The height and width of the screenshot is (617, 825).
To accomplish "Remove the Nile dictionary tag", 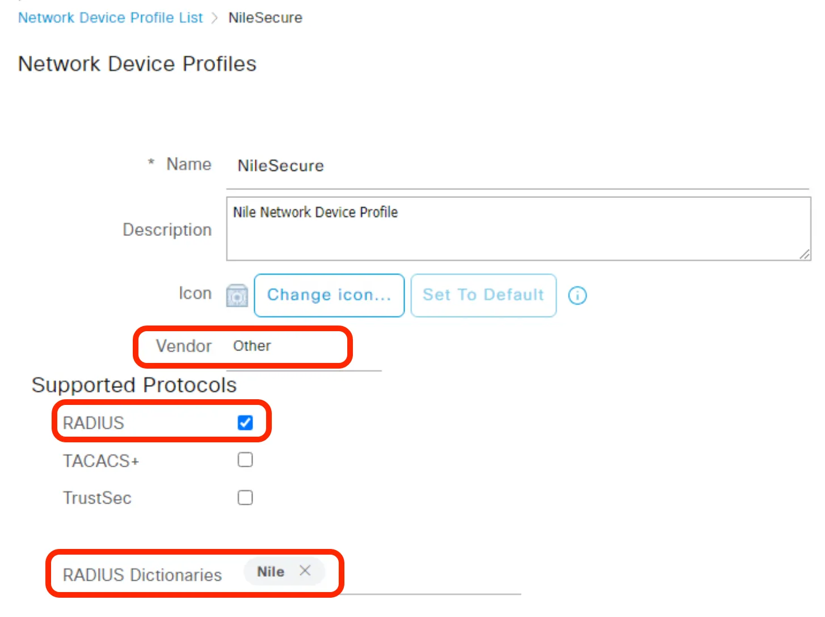I will [x=305, y=570].
